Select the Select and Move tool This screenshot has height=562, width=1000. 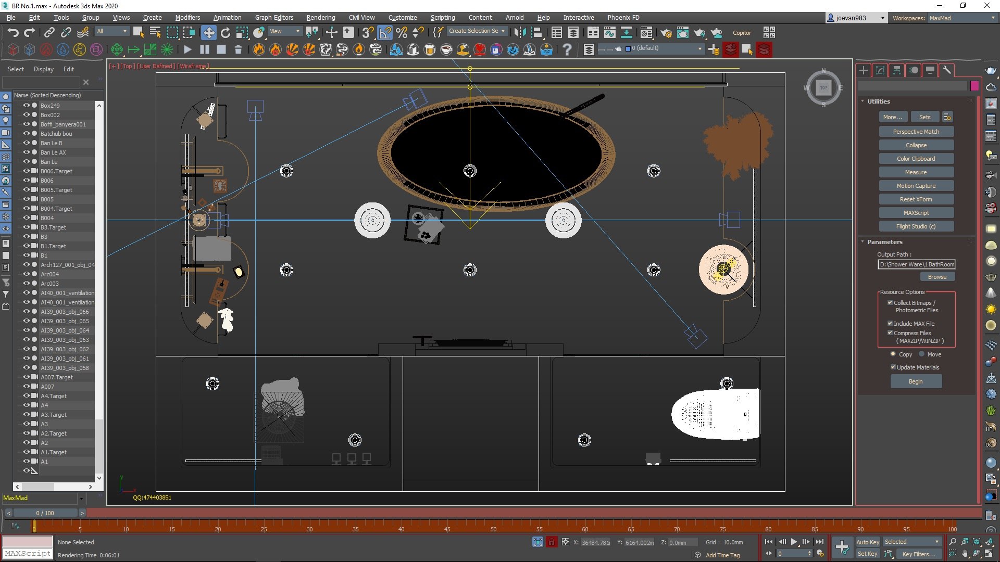pos(208,33)
